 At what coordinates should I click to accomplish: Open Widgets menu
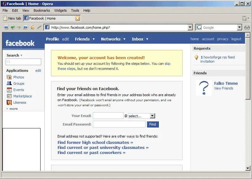coord(61,10)
